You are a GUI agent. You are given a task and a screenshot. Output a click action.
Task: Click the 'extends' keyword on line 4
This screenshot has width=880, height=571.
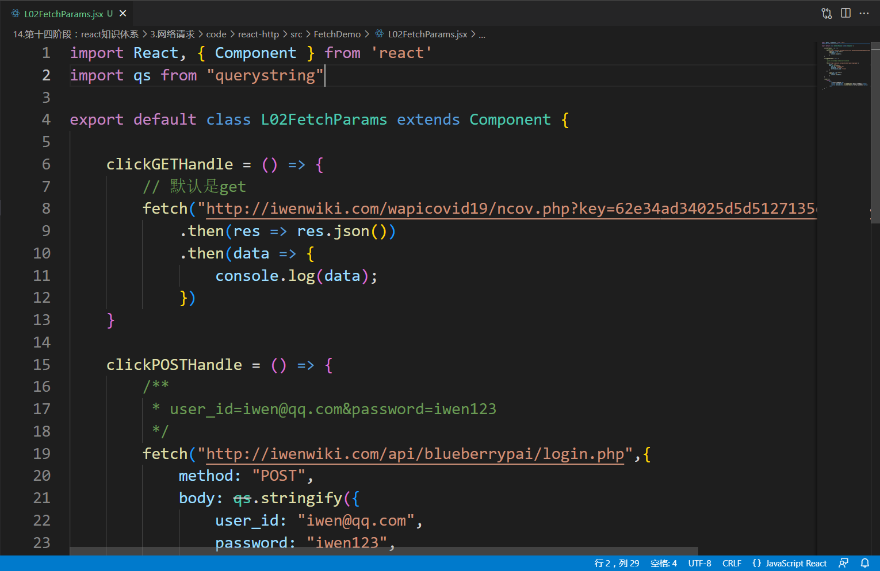click(428, 119)
